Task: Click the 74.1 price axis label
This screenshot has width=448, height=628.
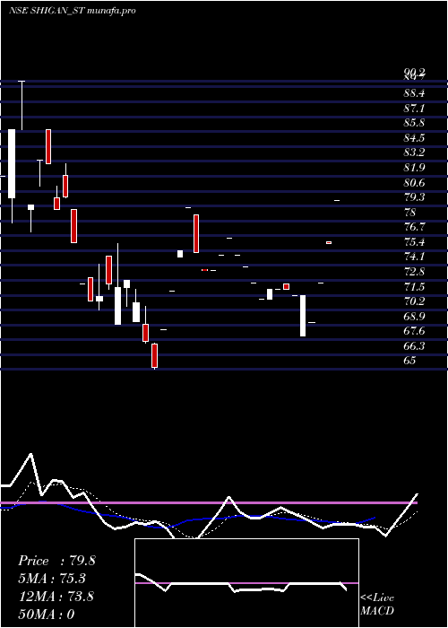Action: click(x=414, y=257)
